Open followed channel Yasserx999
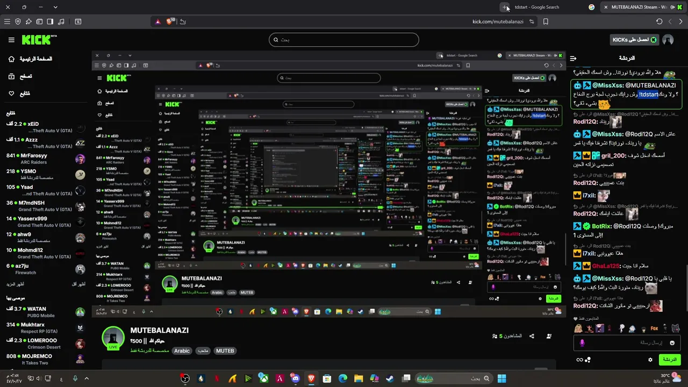Viewport: 688px width, 387px height. click(45, 222)
